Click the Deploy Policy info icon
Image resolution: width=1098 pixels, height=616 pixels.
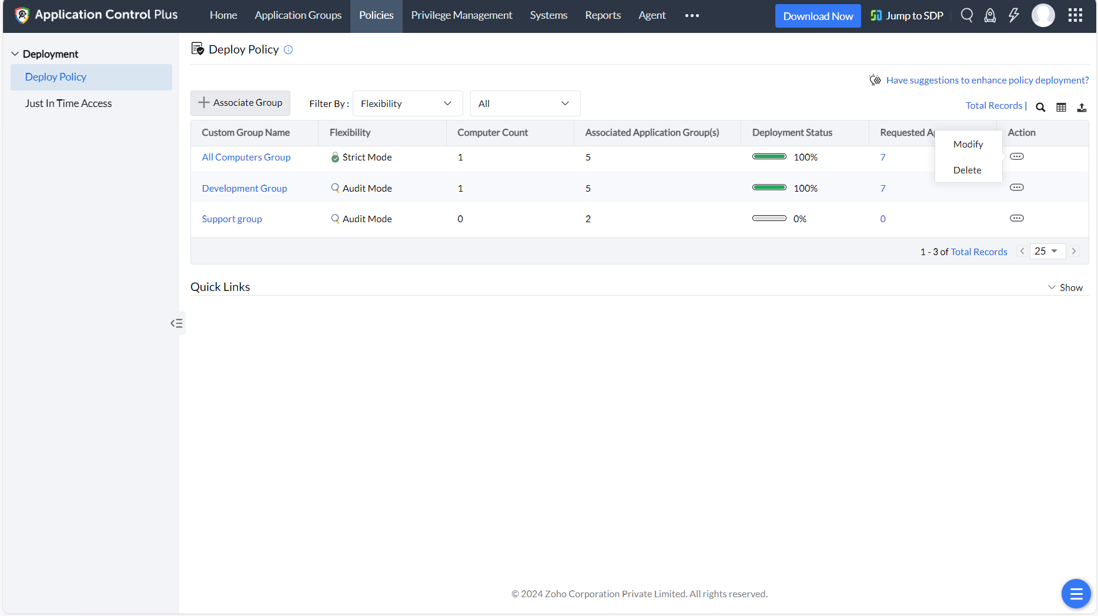point(288,50)
